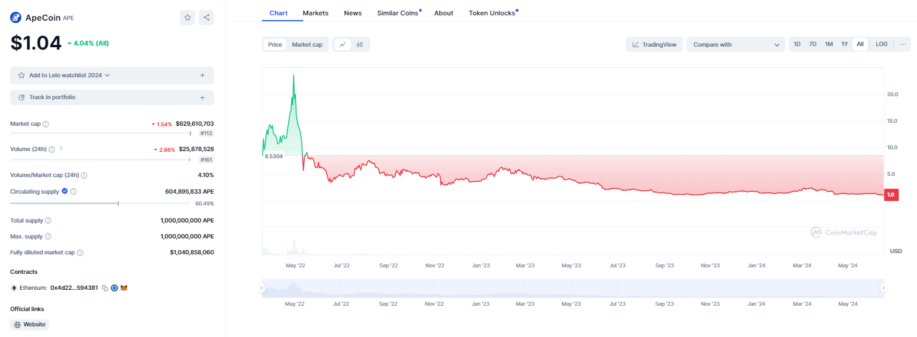917x337 pixels.
Task: Show Max. supply info icon
Action: click(x=48, y=236)
